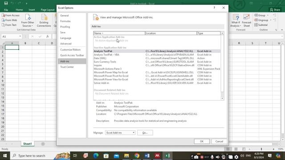Viewport: 285px width, 160px height.
Task: Select Language in Excel Options sidebar
Action: [72, 38]
